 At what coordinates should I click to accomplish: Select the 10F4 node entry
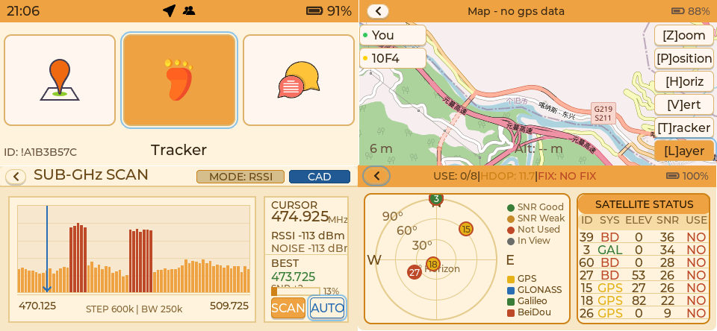click(393, 58)
